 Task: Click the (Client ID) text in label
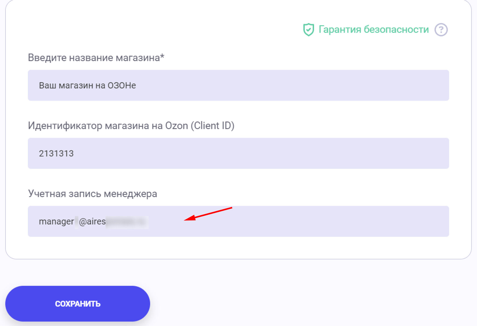pyautogui.click(x=212, y=126)
